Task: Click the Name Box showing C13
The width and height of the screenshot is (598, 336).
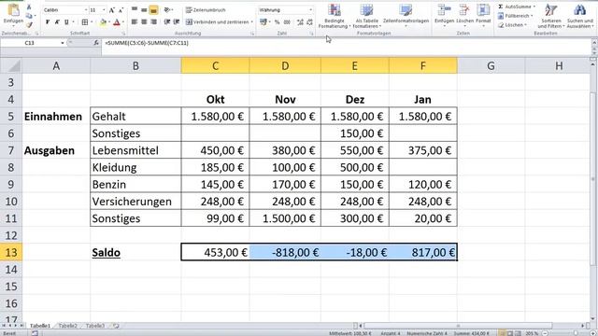Action: click(30, 43)
